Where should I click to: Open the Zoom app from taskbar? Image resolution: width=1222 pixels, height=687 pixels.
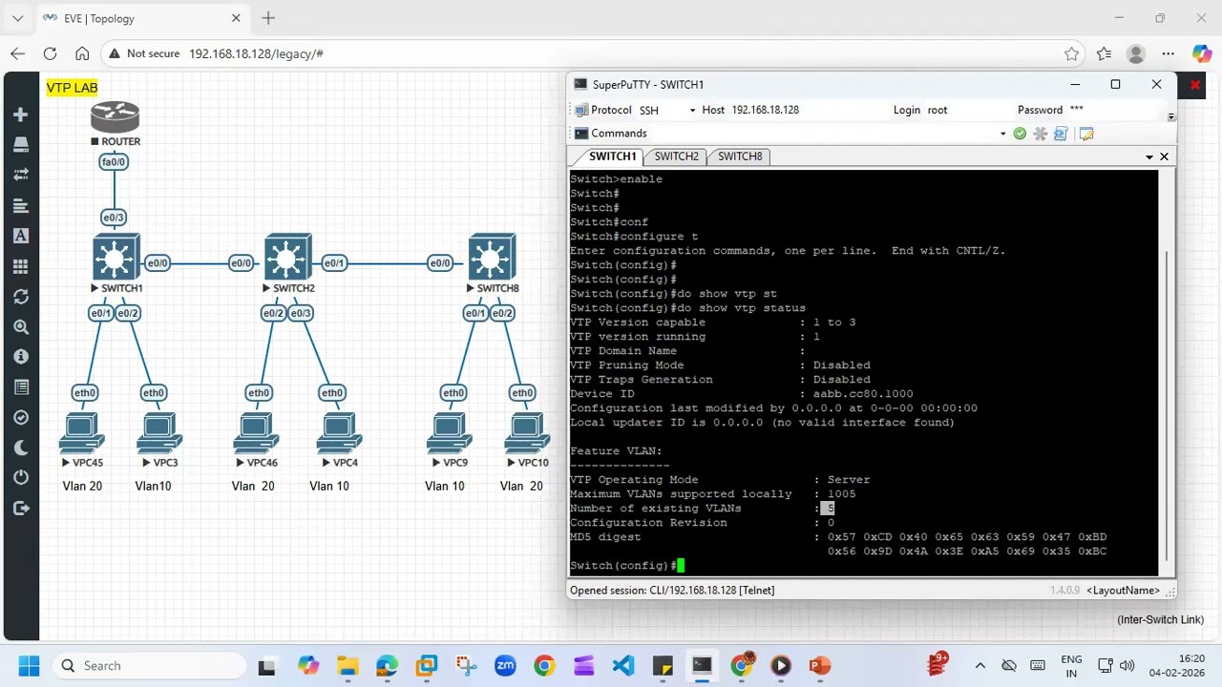click(x=505, y=666)
